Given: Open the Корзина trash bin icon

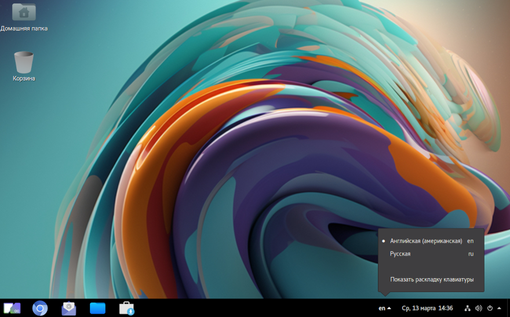Looking at the screenshot, I should point(24,61).
